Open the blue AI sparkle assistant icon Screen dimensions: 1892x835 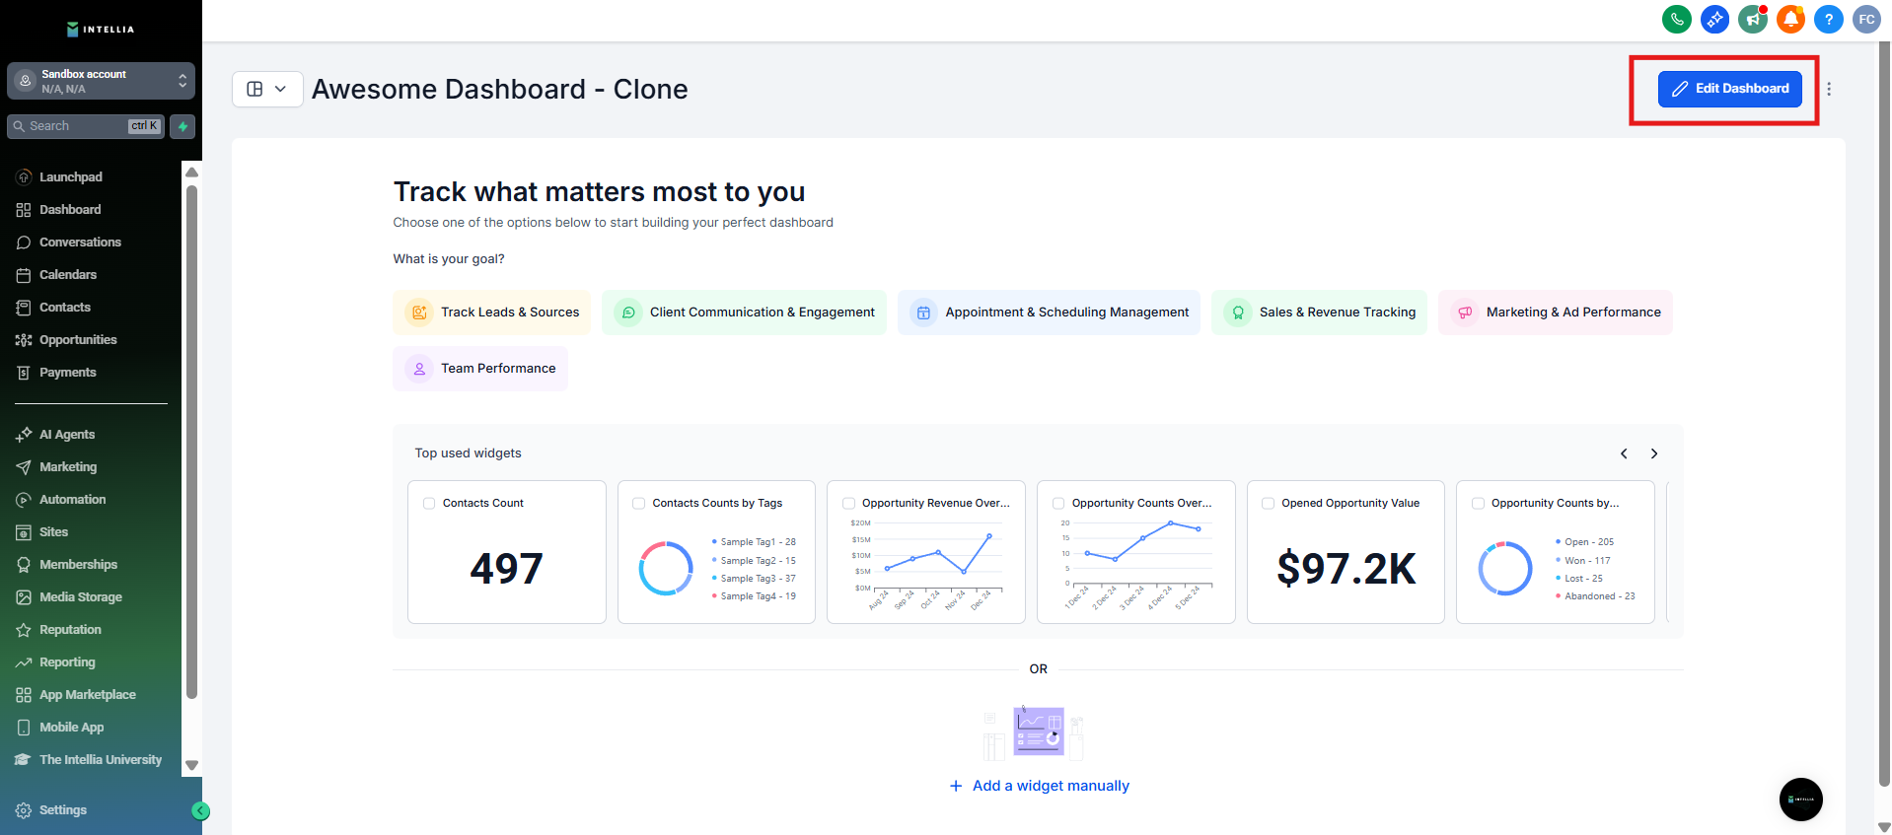[x=1714, y=19]
